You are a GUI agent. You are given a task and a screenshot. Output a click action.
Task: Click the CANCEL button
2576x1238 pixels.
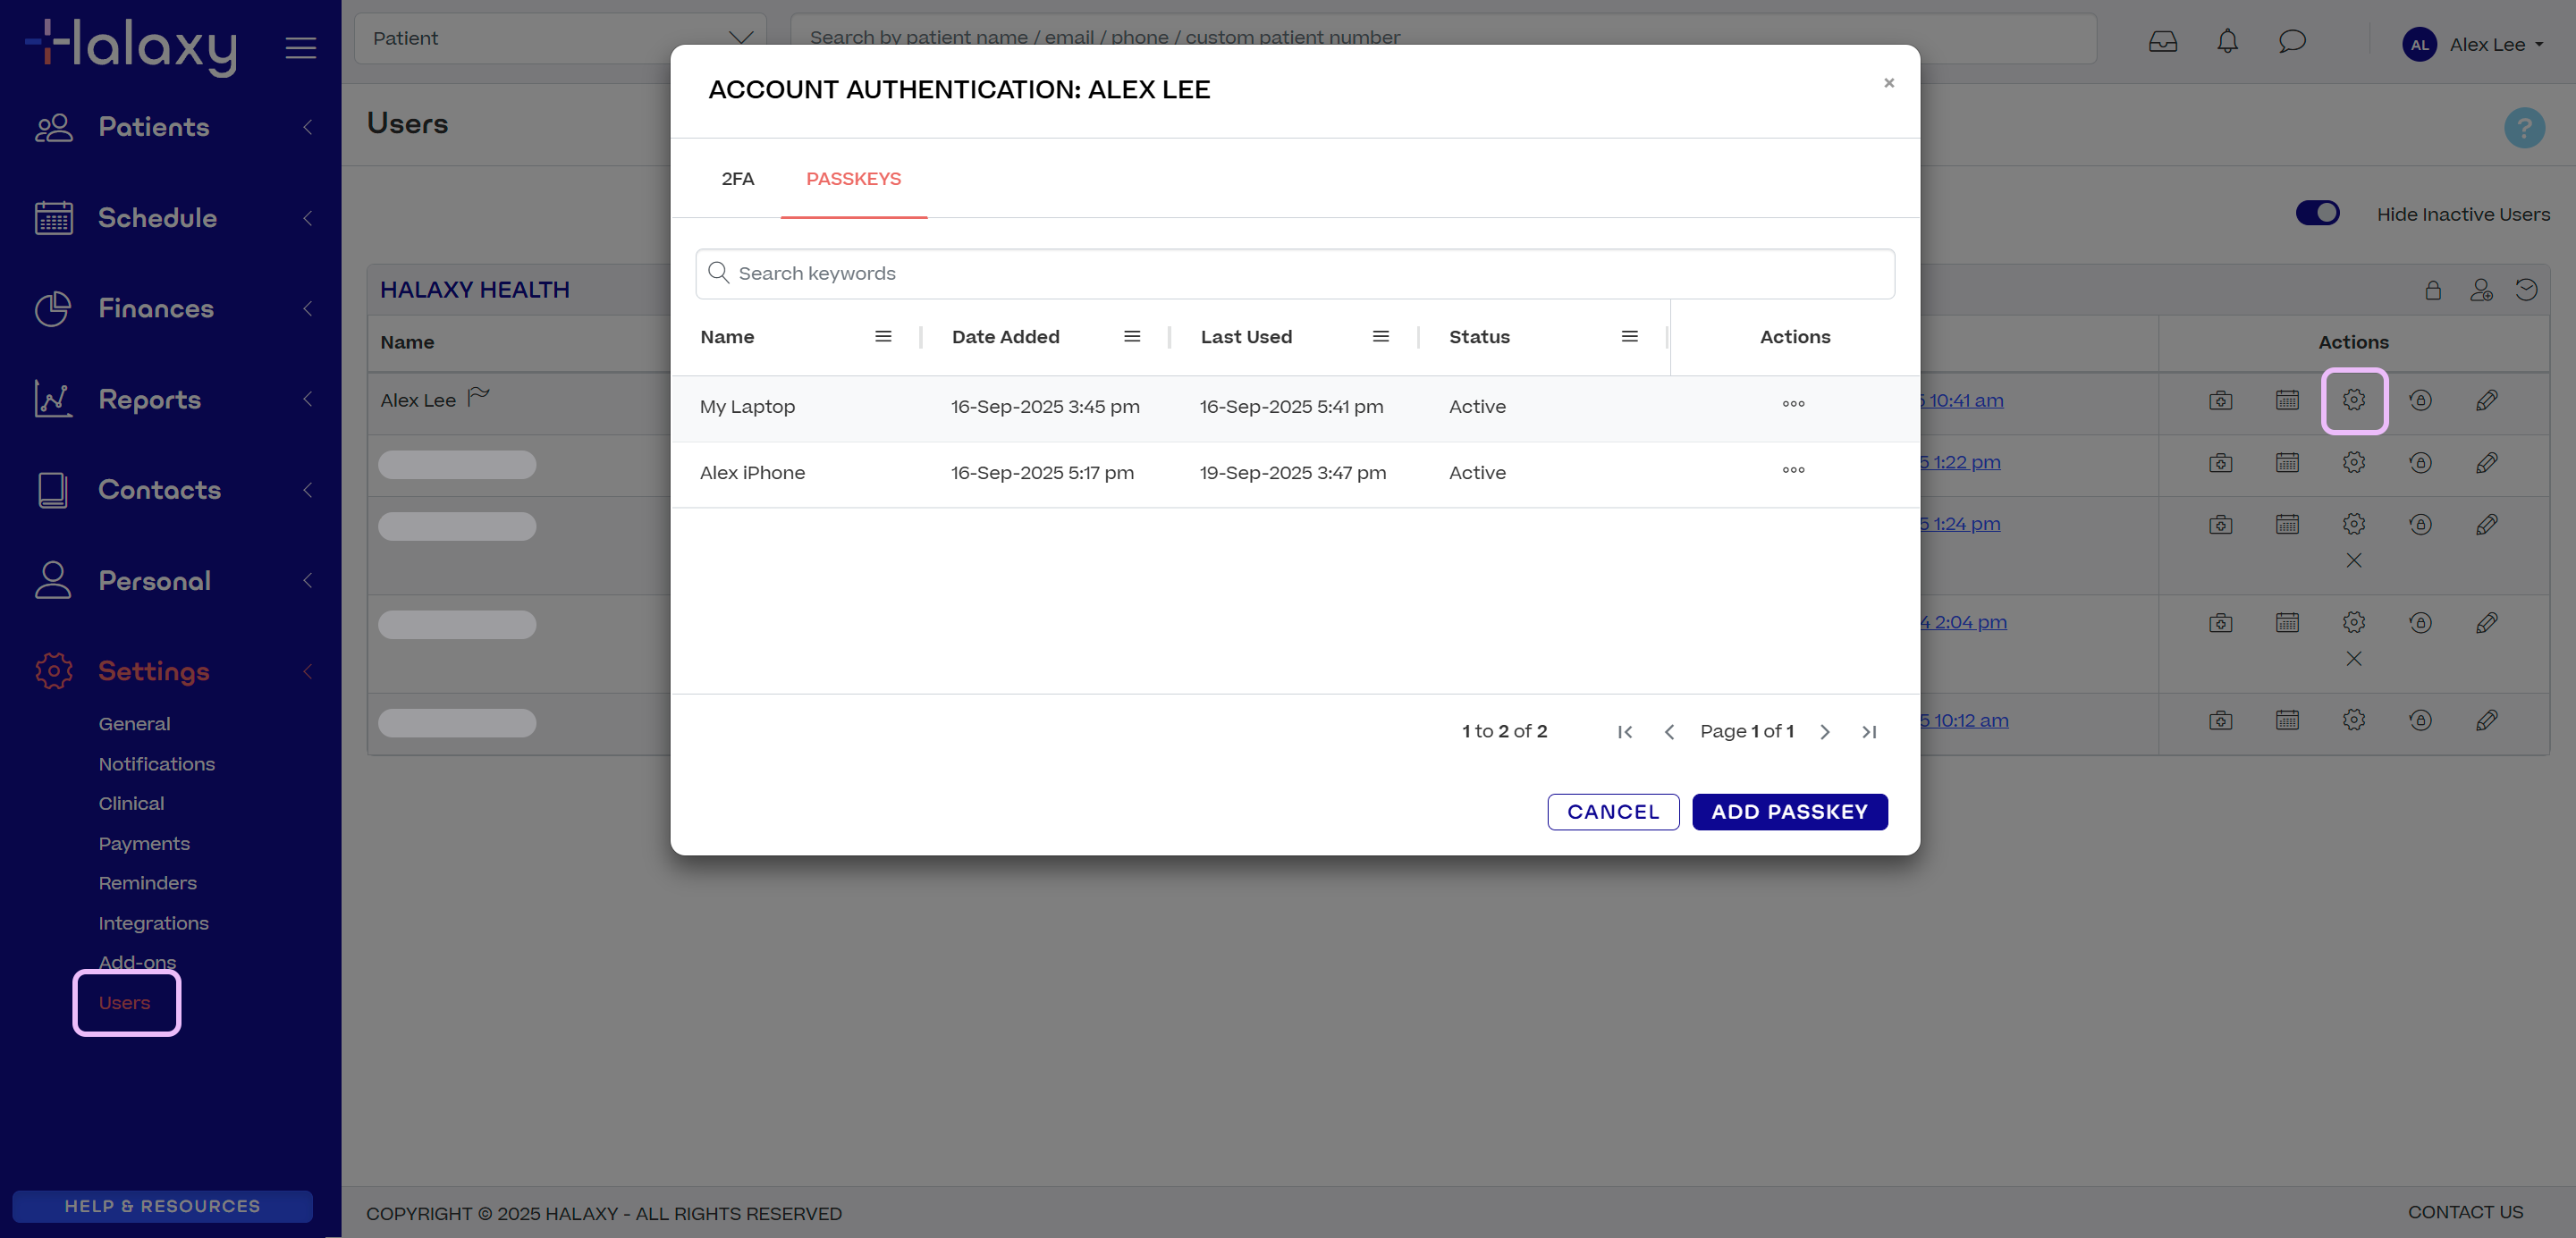coord(1612,812)
